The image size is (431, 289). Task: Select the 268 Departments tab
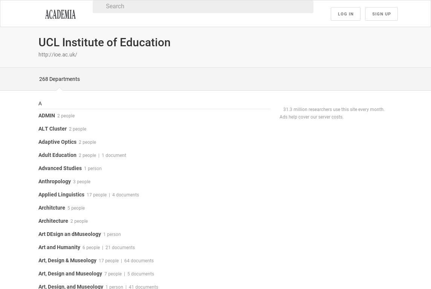(60, 79)
